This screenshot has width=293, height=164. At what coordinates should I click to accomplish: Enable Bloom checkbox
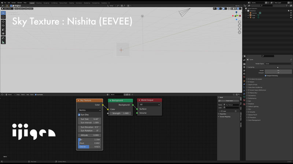[249, 82]
